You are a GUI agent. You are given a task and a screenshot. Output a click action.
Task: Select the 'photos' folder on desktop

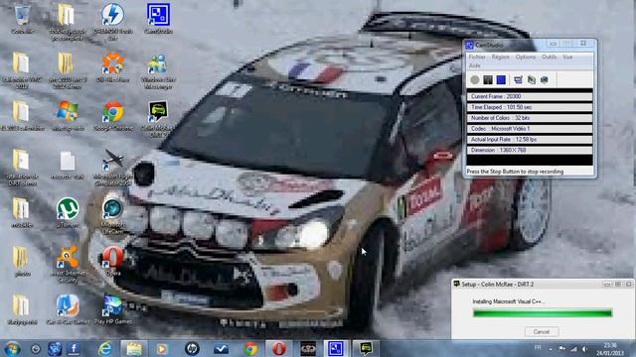click(x=22, y=261)
